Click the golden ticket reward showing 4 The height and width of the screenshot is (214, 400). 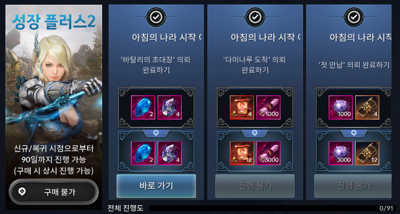tap(367, 107)
